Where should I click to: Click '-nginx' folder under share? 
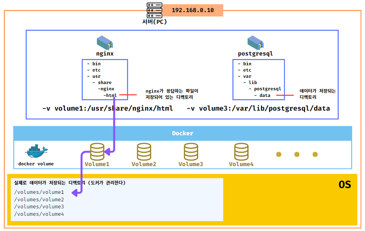pos(106,89)
